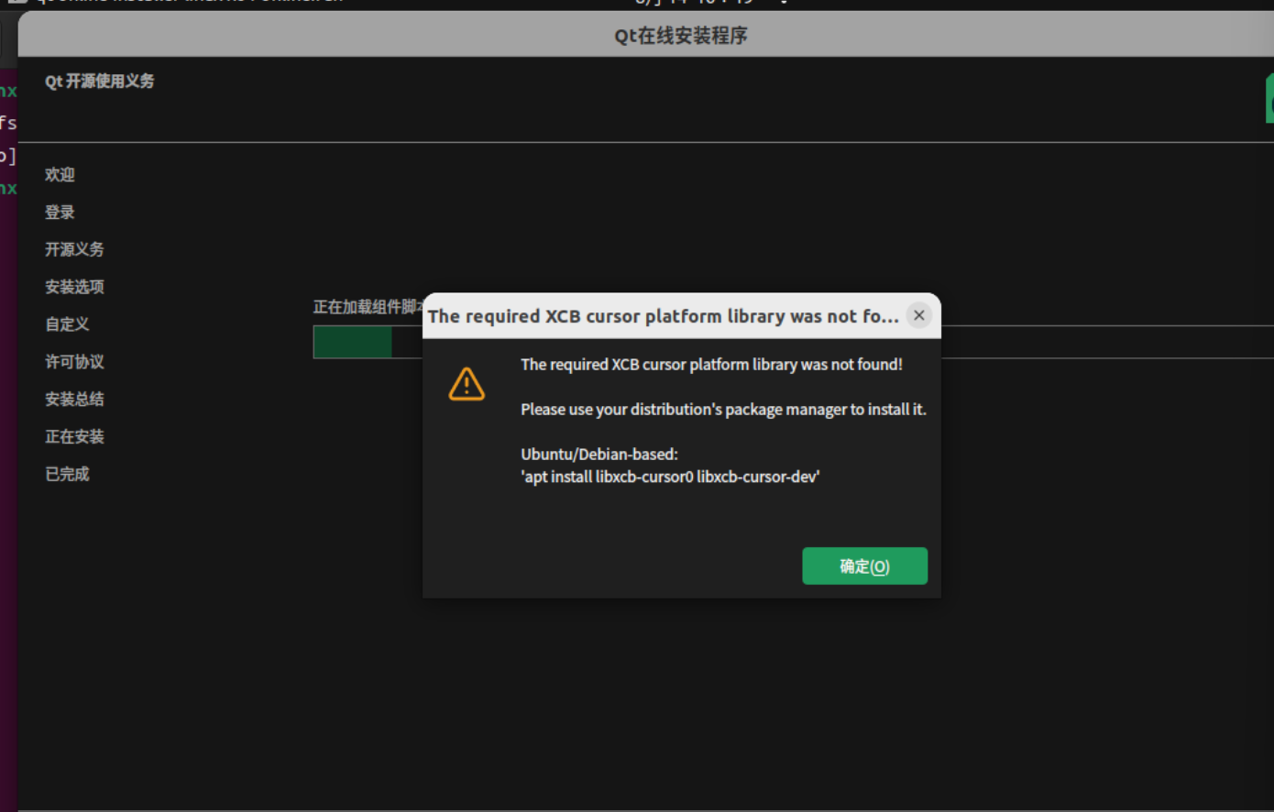Screen dimensions: 1274x812
Task: Click the Qt在线安装程序 window title
Action: point(680,36)
